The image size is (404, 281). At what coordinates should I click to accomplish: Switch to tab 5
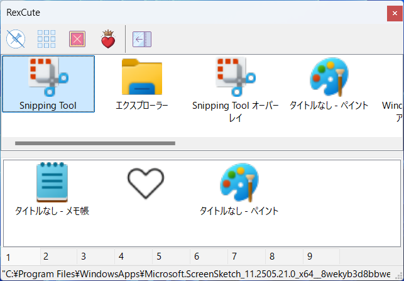(171, 256)
